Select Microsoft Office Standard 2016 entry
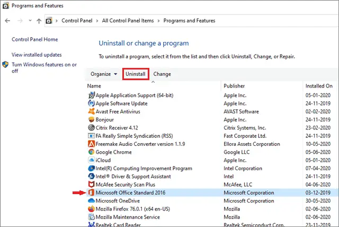The width and height of the screenshot is (339, 227). [x=212, y=193]
